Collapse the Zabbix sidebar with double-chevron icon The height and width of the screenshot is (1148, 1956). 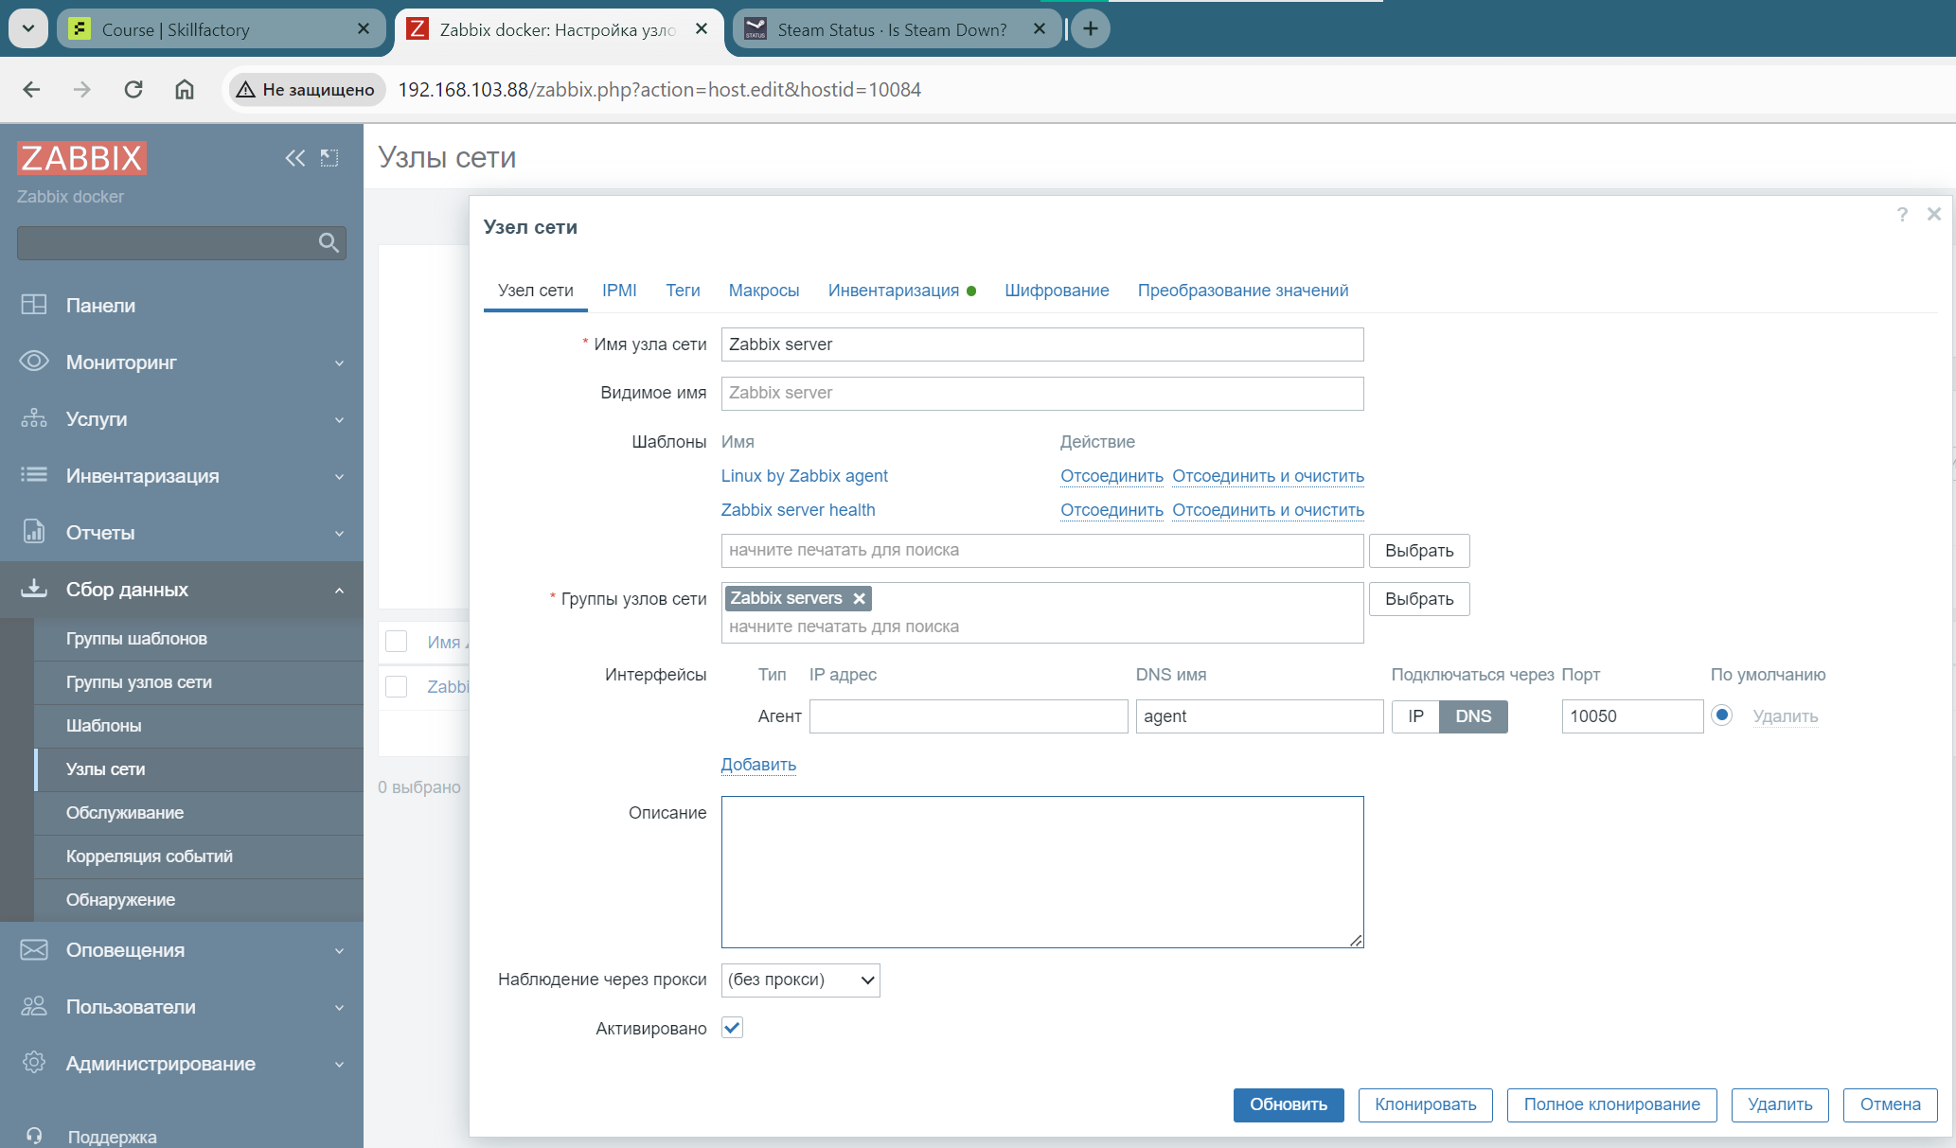295,158
